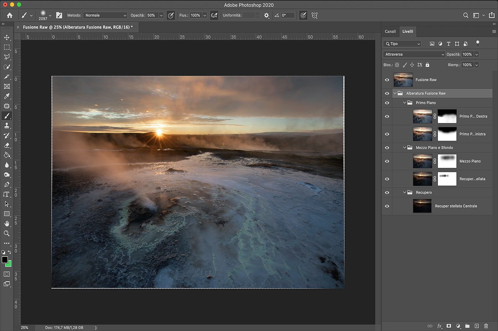This screenshot has height=331, width=498.
Task: Select the Dodge/Sponge tool
Action: click(7, 175)
